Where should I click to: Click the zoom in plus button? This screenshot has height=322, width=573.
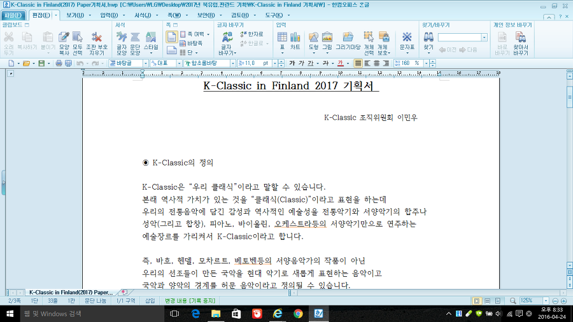563,301
